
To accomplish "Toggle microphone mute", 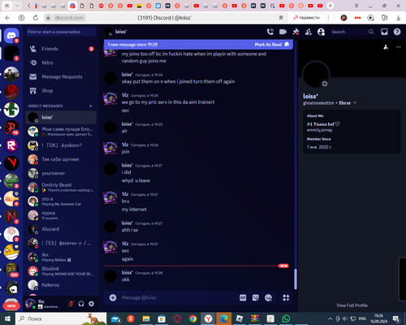I will (x=71, y=304).
